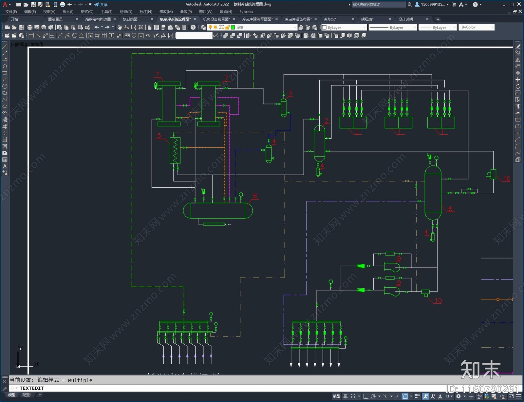Click the Autodesk App Store cart icon
The width and height of the screenshot is (524, 402).
tap(454, 5)
